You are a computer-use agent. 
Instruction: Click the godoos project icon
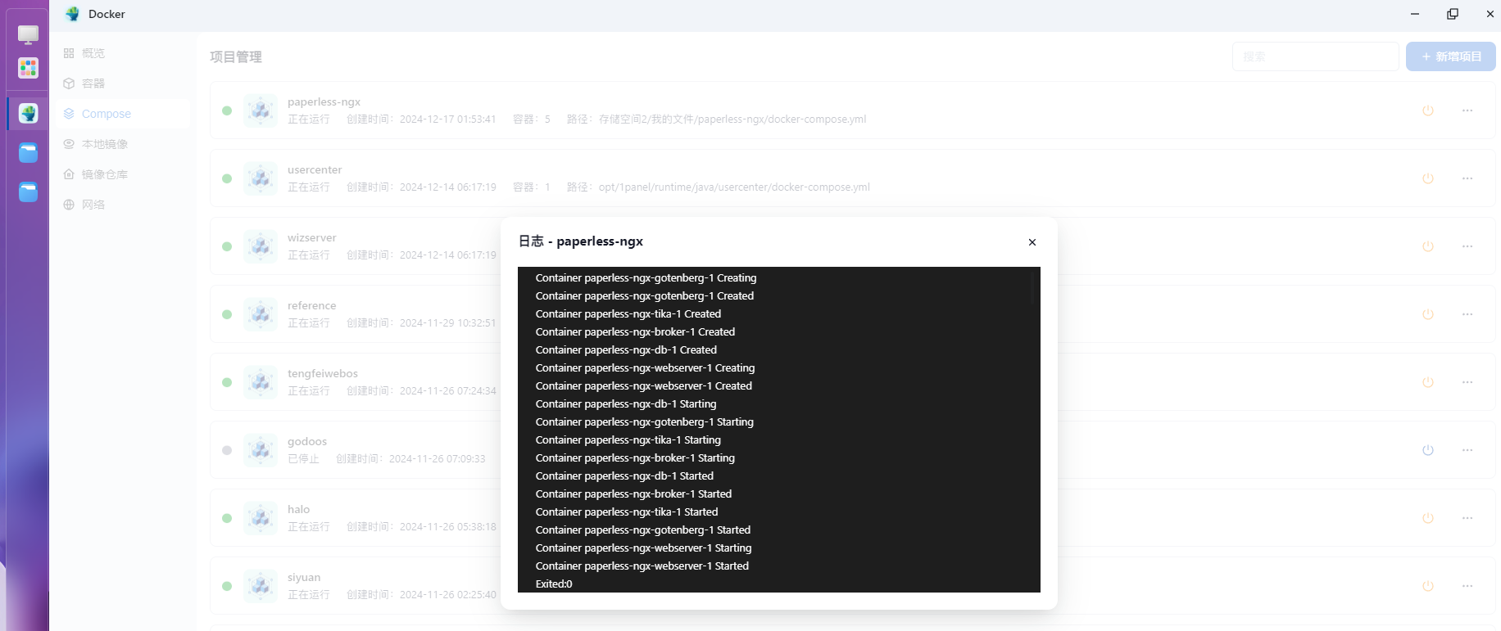[x=261, y=450]
